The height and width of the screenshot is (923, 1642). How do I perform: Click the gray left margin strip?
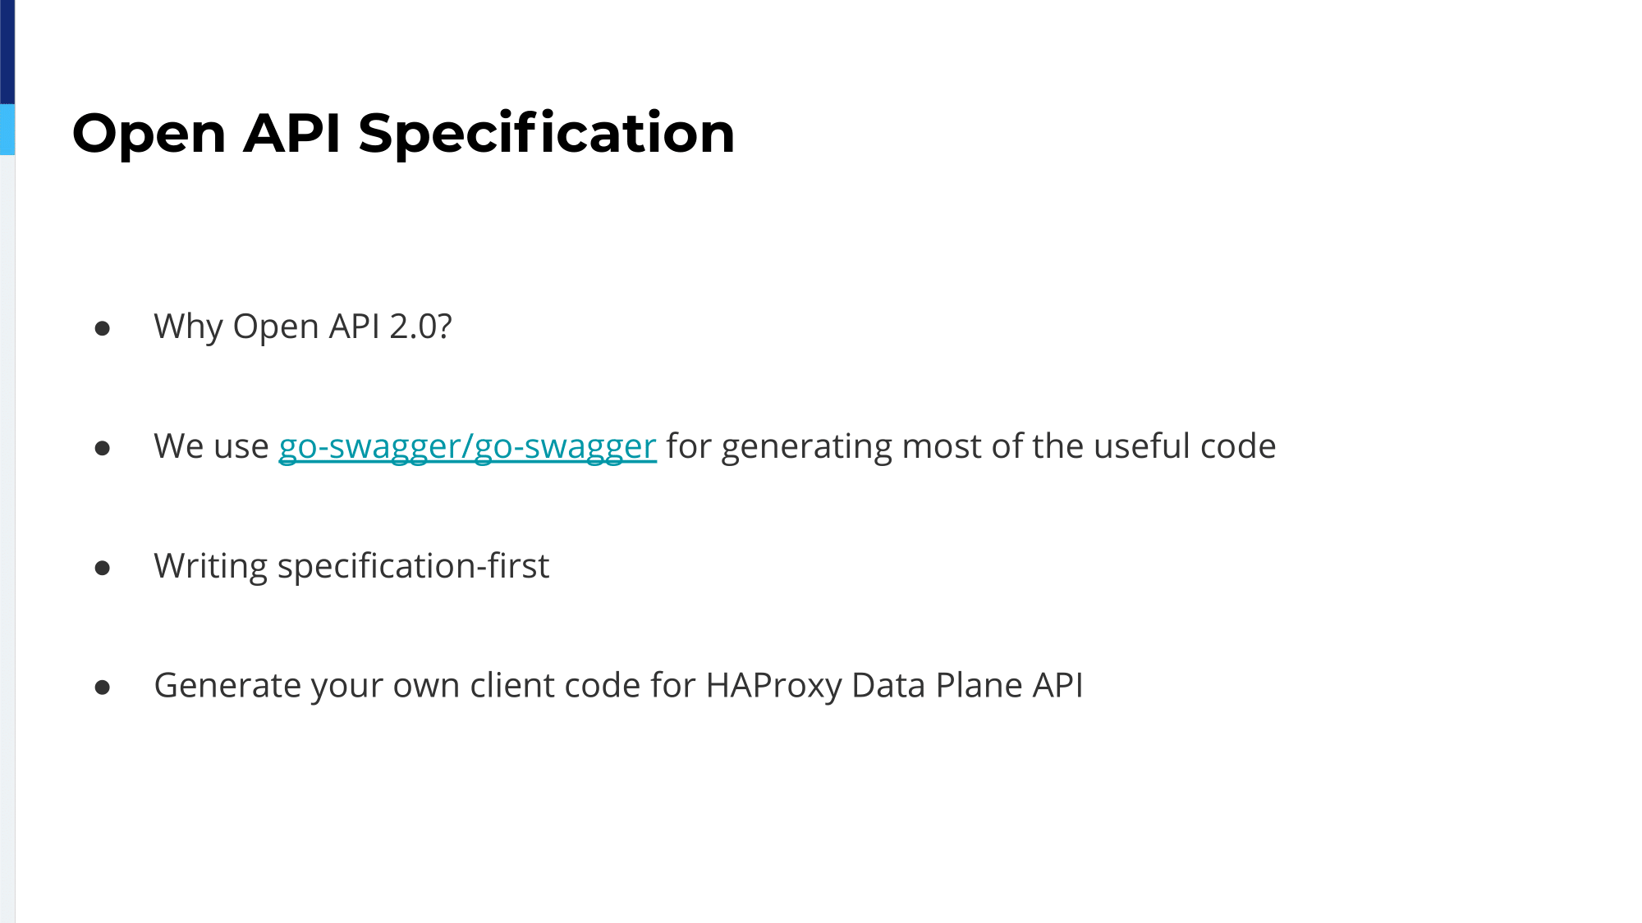pyautogui.click(x=7, y=538)
